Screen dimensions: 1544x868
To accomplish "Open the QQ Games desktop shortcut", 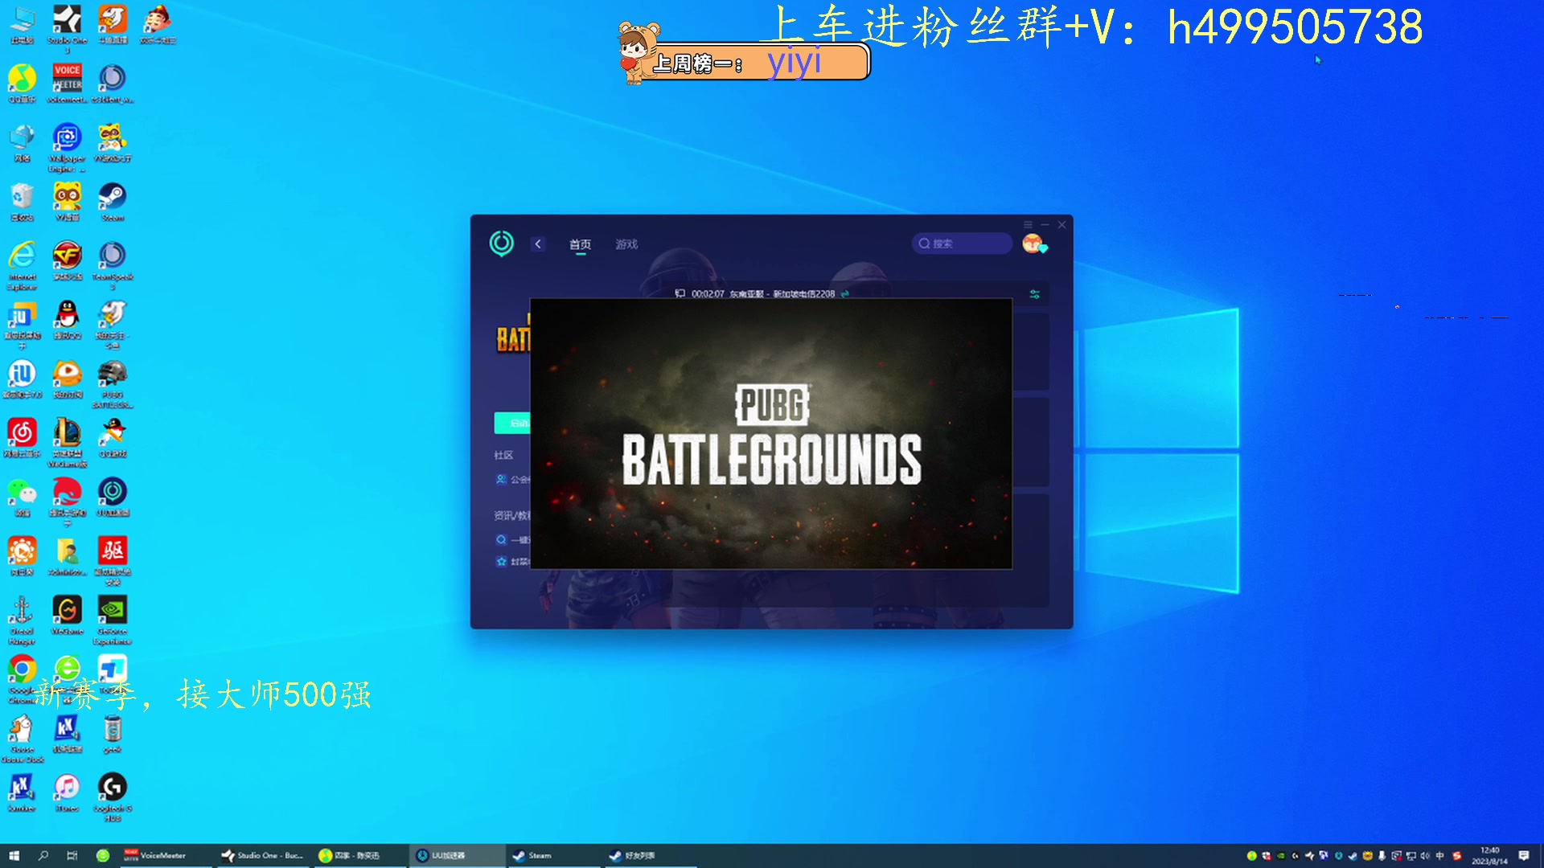I will (x=113, y=438).
